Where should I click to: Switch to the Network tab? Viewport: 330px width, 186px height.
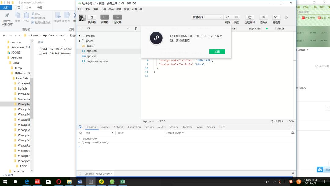coord(119,127)
